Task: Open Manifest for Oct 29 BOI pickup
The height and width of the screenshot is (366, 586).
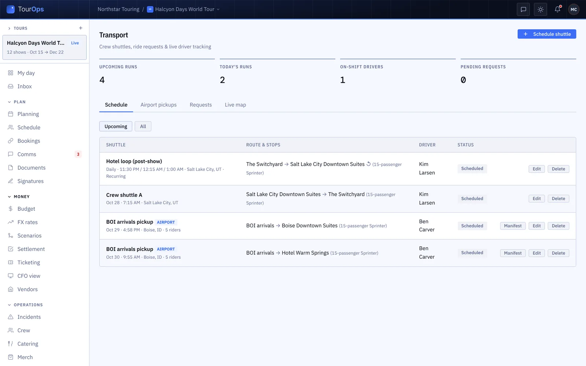Action: [x=513, y=226]
